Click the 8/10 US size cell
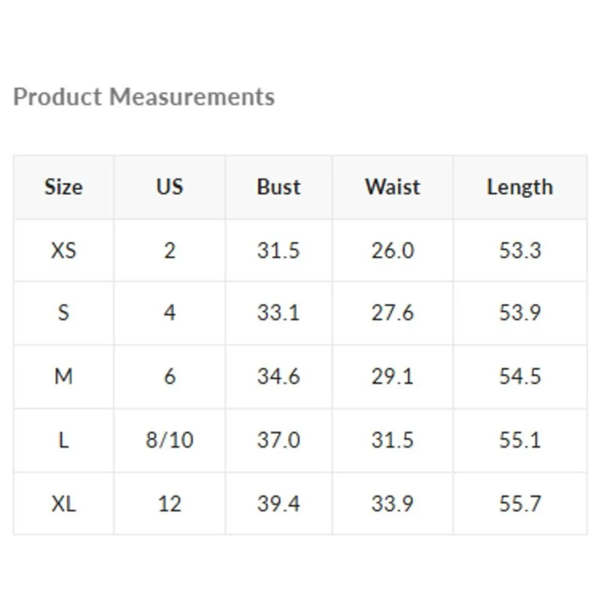The image size is (607, 607). (169, 440)
